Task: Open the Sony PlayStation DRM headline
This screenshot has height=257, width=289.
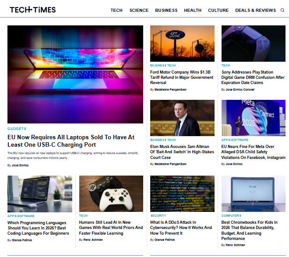Action: pyautogui.click(x=253, y=77)
